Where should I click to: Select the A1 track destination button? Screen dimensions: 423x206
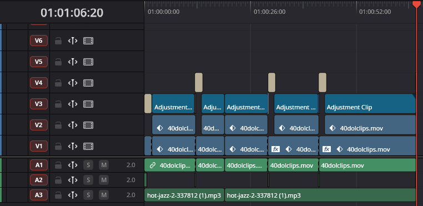click(x=39, y=165)
